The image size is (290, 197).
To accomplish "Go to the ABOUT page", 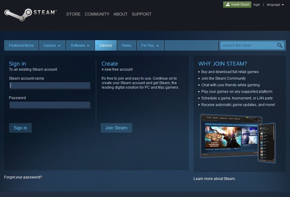I will click(x=120, y=14).
